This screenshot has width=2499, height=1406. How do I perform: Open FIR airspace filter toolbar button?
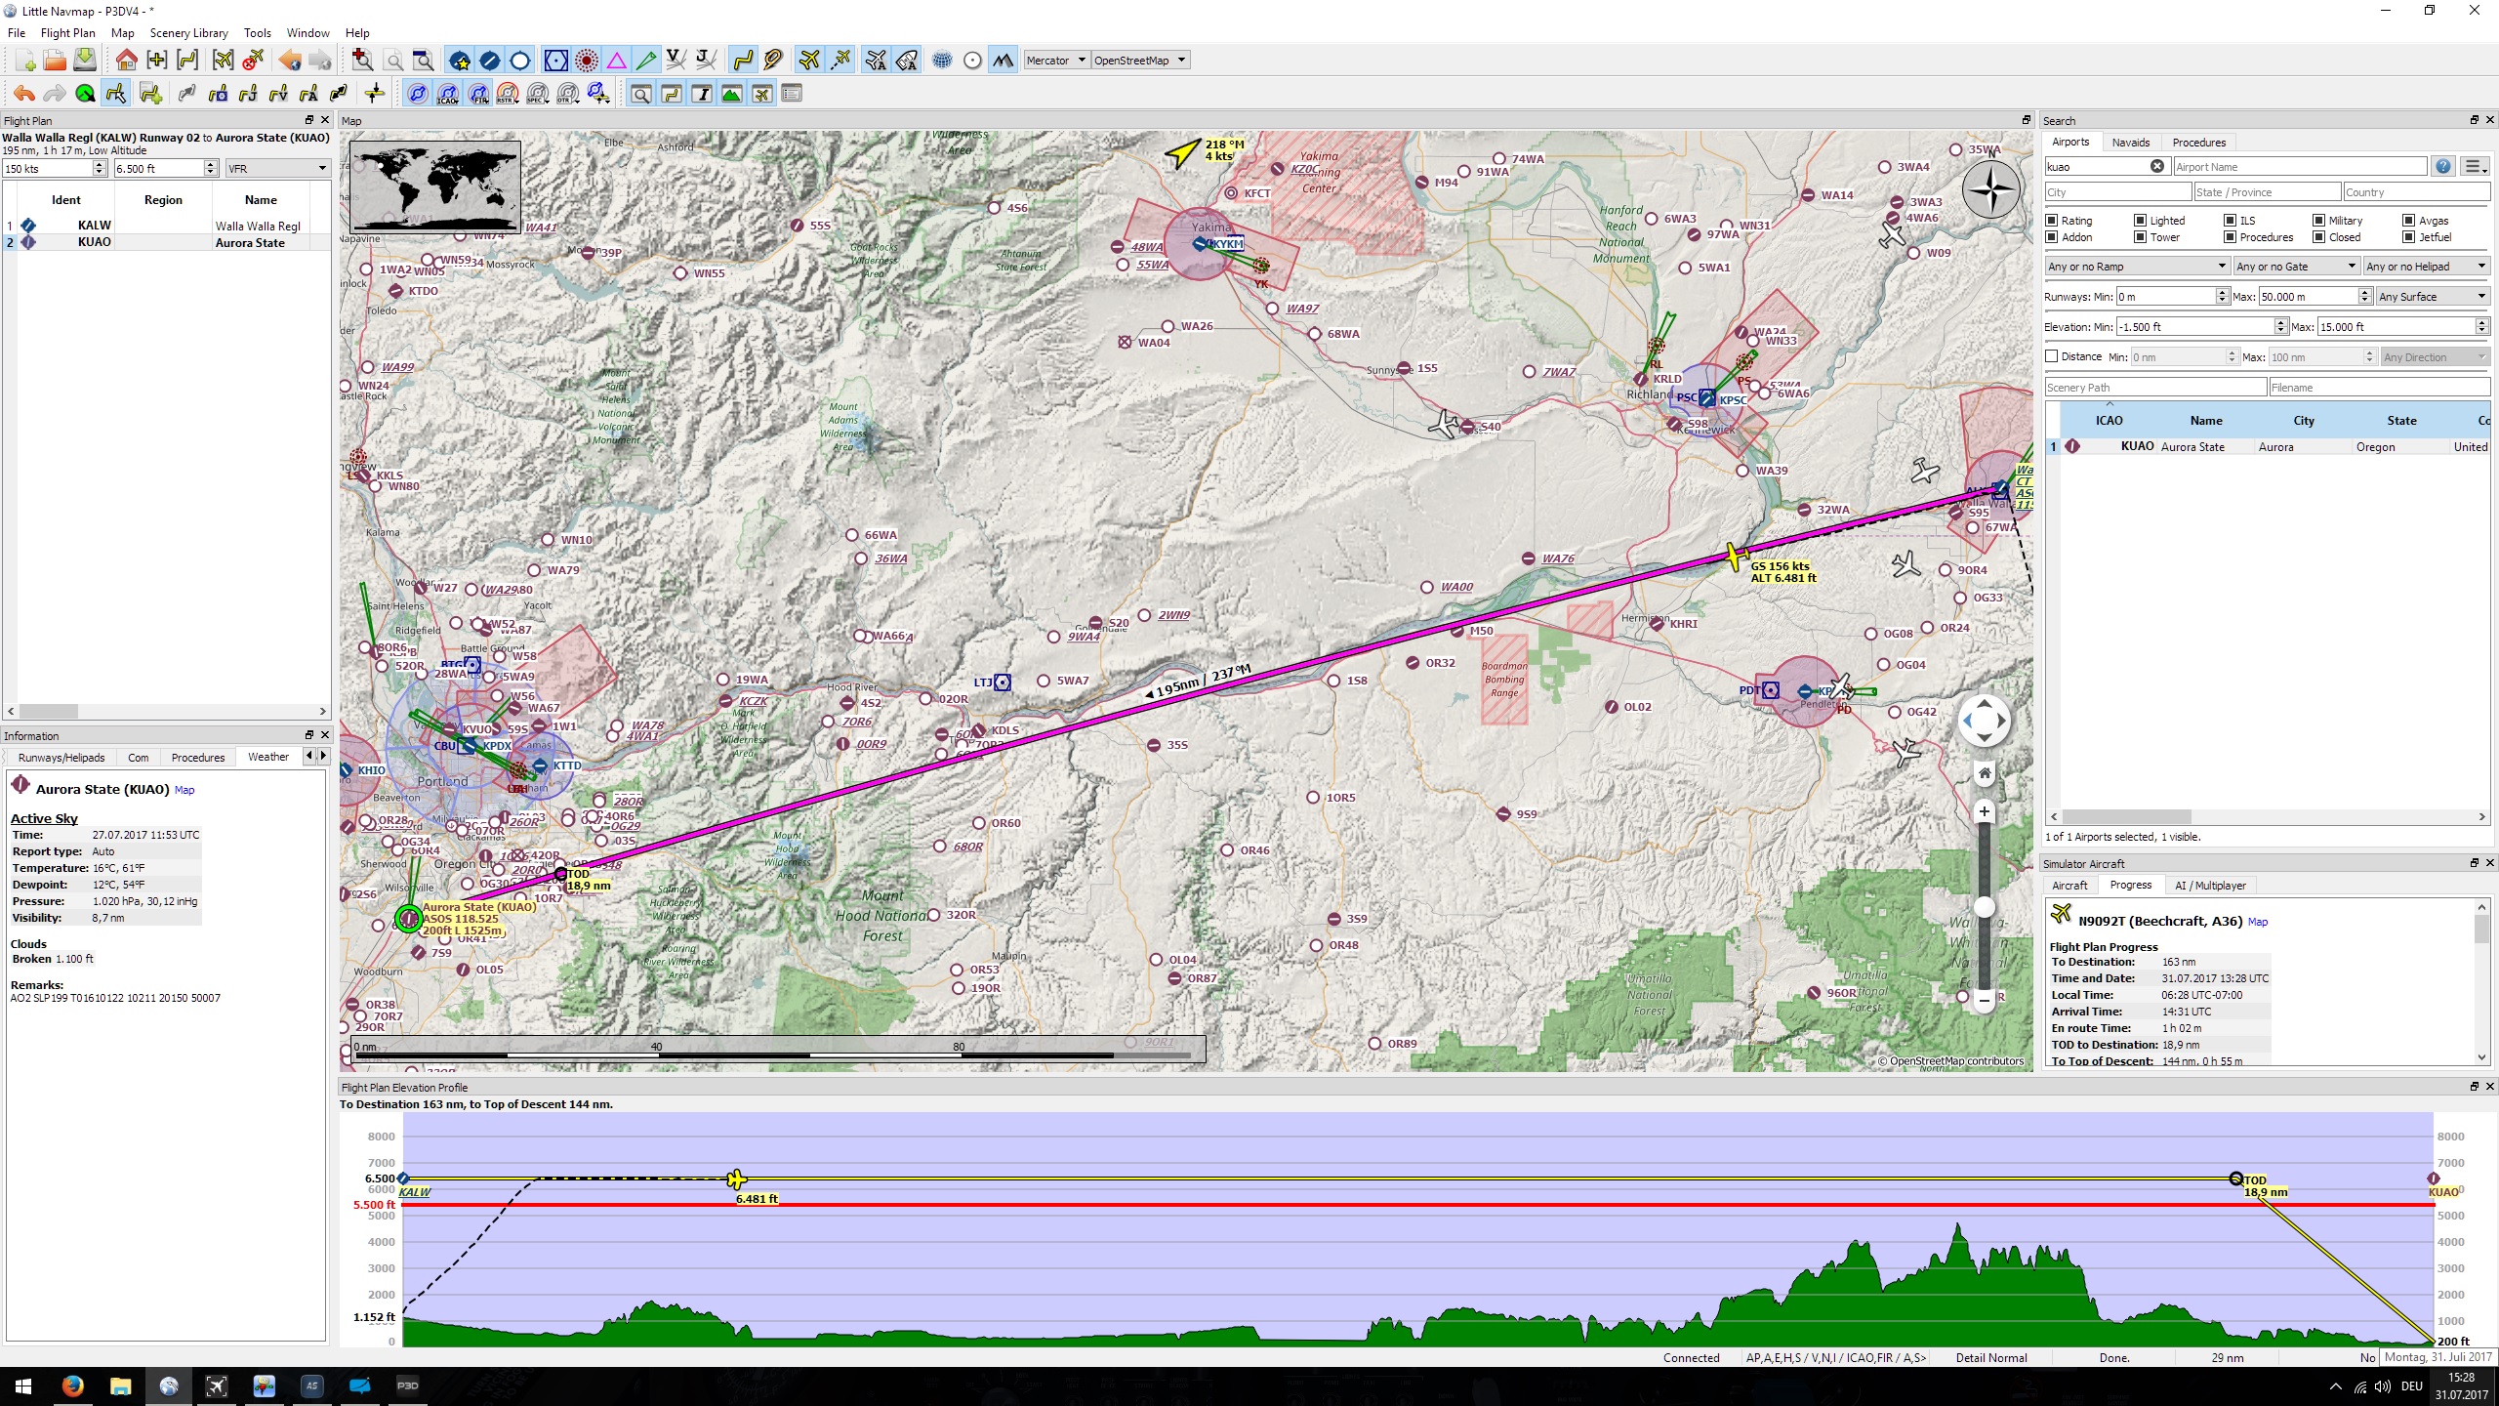point(477,94)
